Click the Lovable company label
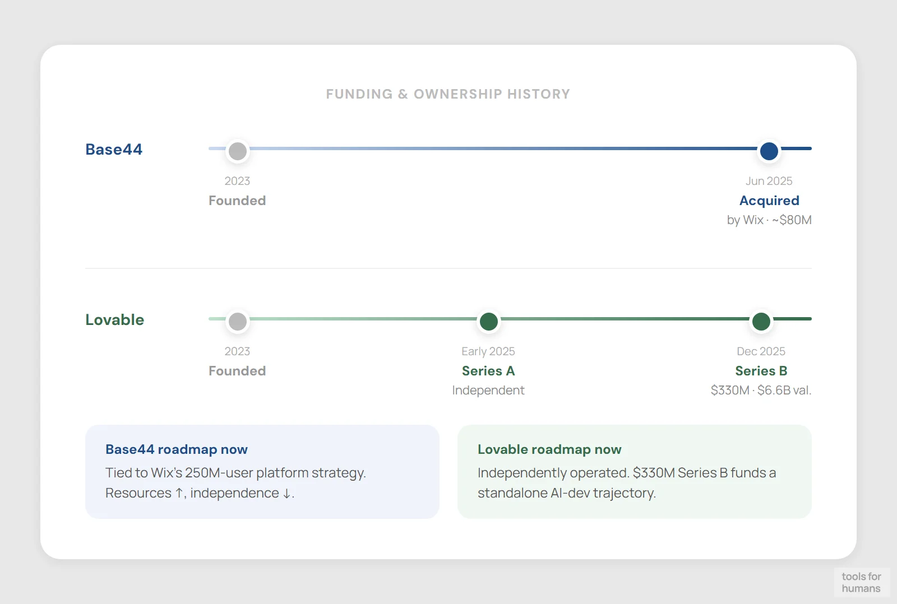The image size is (897, 604). (x=114, y=320)
